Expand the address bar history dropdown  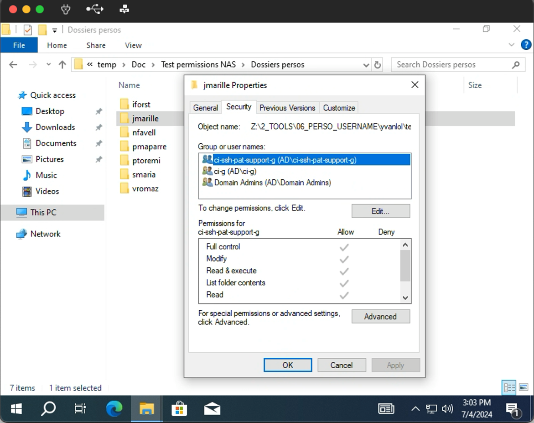[x=366, y=65]
